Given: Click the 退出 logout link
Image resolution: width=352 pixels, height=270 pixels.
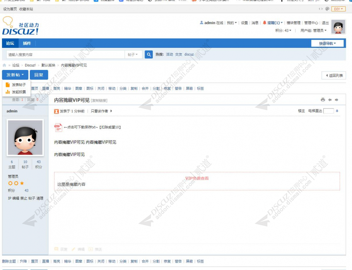Looking at the screenshot, I should (325, 23).
